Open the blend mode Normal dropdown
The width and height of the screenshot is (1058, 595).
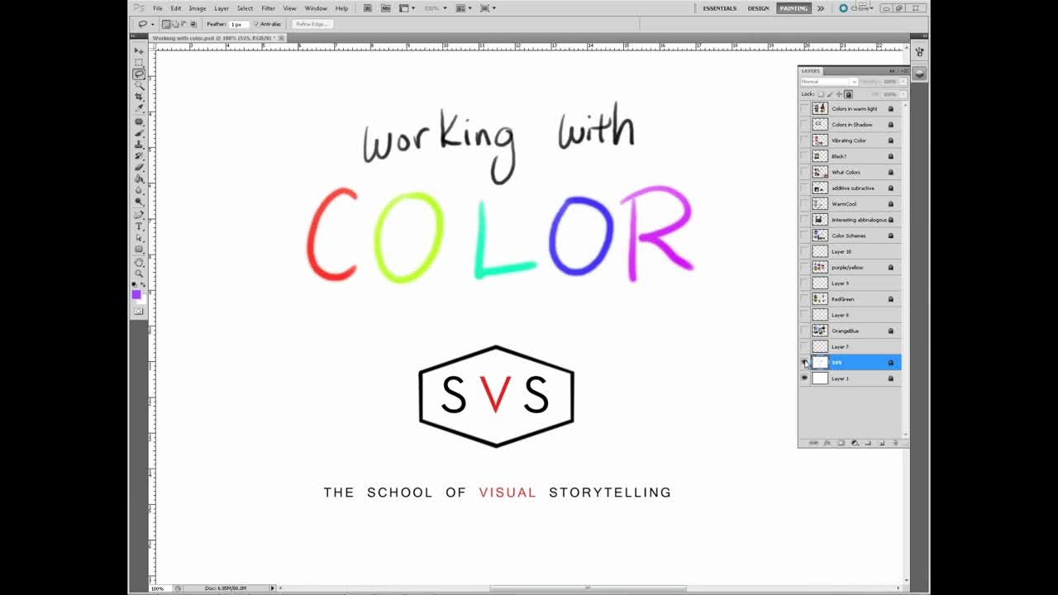829,82
